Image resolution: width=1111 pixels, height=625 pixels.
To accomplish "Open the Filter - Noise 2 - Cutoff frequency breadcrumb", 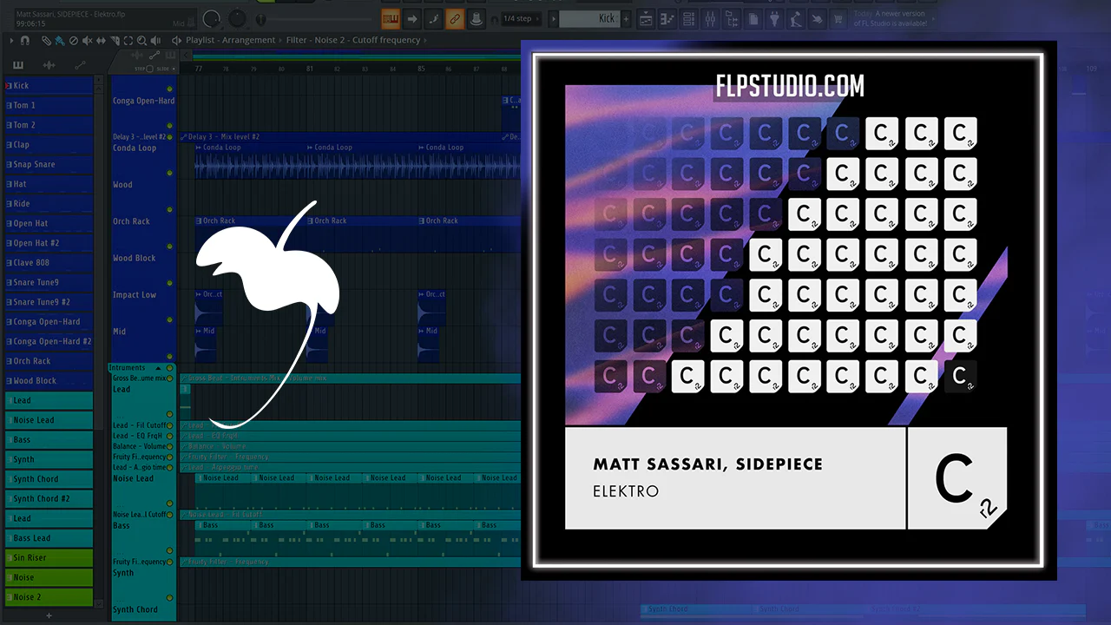I will click(x=353, y=40).
